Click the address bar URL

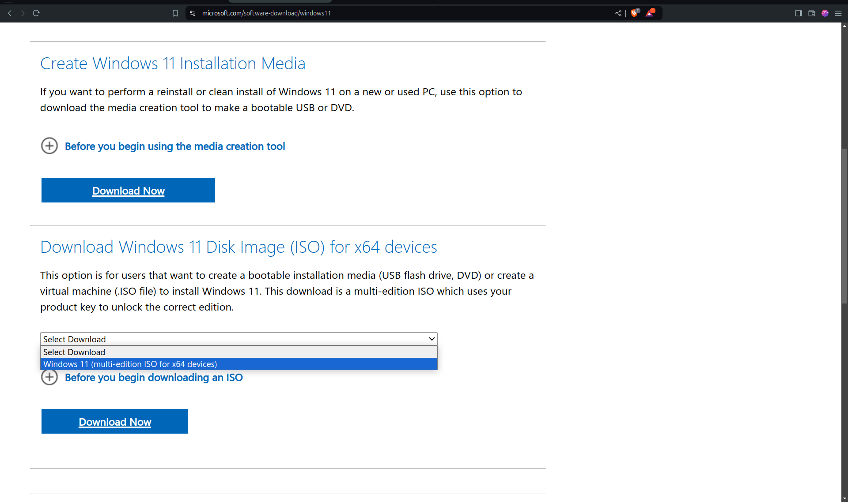266,13
